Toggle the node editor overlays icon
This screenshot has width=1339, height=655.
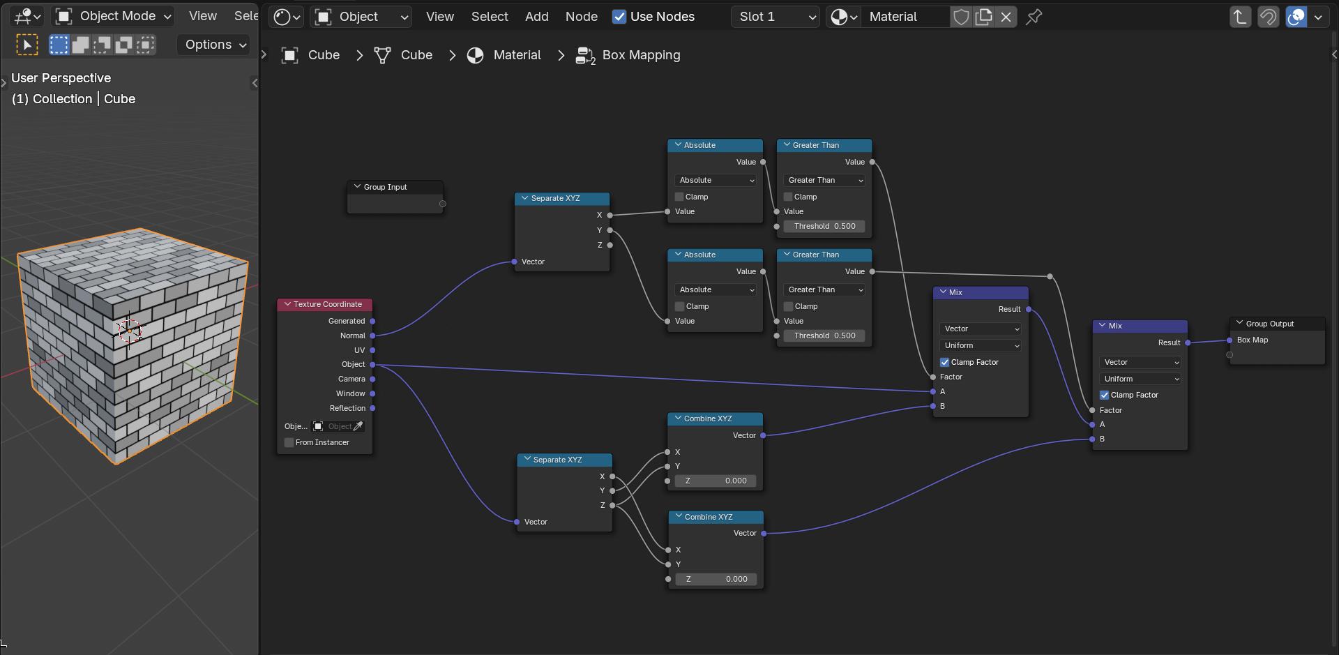click(1296, 17)
